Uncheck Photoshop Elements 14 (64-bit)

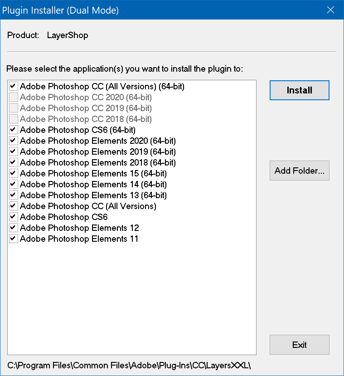(x=14, y=184)
